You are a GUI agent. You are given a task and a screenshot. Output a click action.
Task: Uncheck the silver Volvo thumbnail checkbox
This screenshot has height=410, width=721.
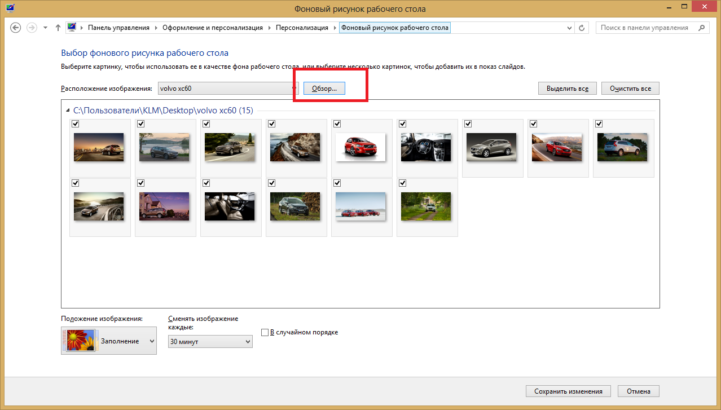tap(468, 124)
